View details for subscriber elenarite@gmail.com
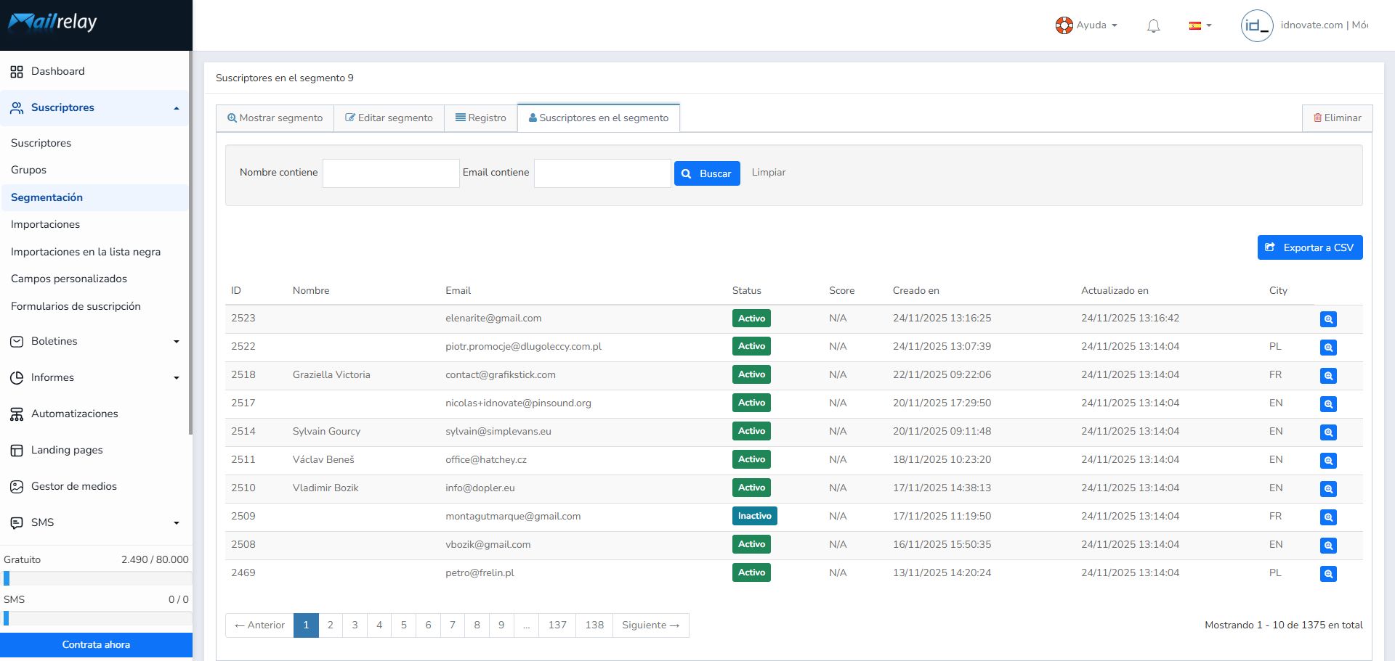Image resolution: width=1395 pixels, height=661 pixels. [x=1328, y=319]
